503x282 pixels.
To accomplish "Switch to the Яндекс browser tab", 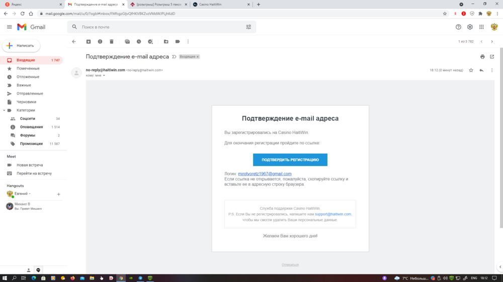I will [32, 5].
